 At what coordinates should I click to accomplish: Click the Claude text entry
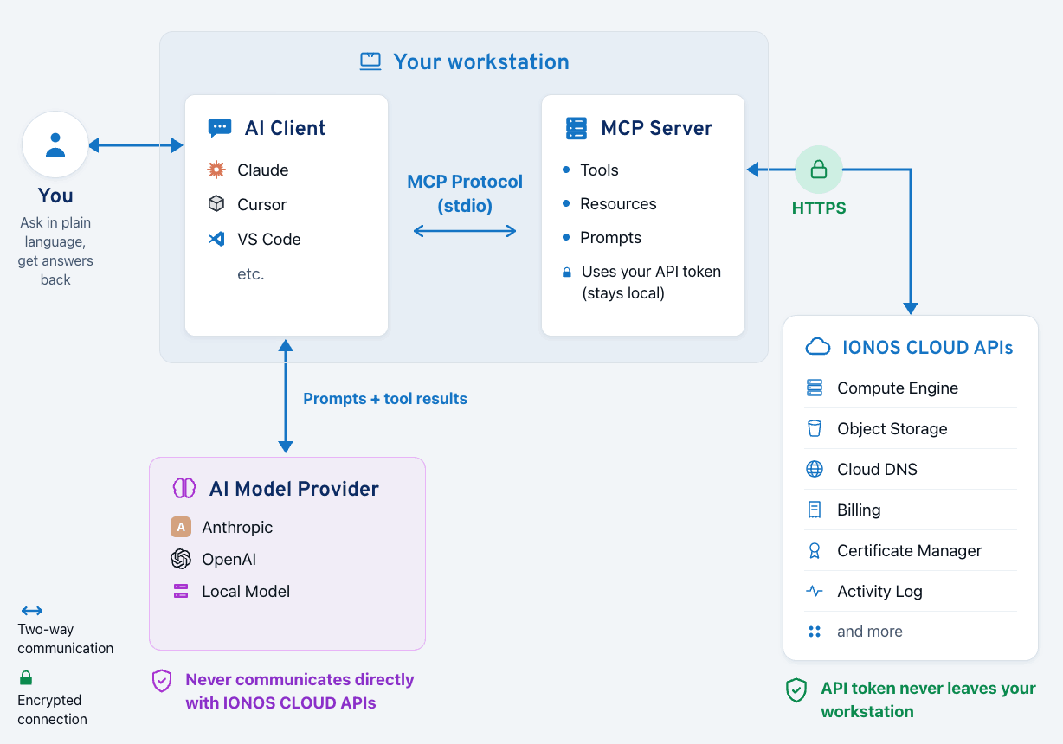[263, 170]
